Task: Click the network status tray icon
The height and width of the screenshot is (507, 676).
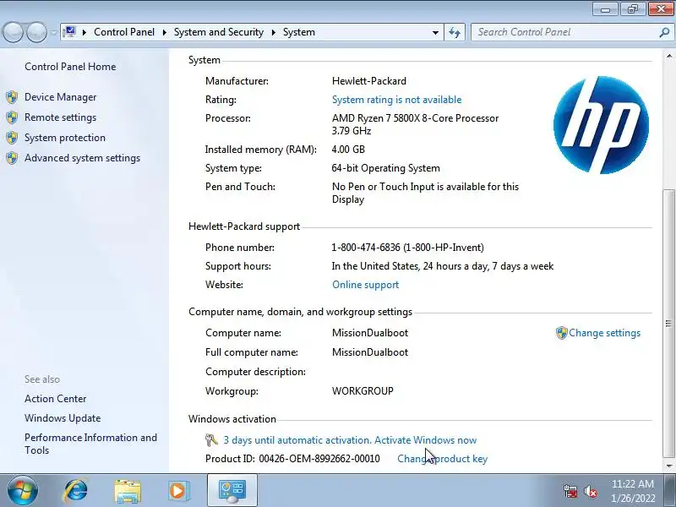Action: click(570, 491)
